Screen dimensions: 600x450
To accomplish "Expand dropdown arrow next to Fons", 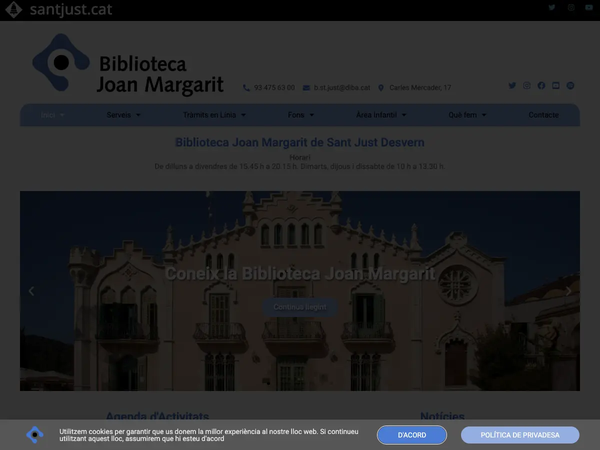I will coord(311,115).
